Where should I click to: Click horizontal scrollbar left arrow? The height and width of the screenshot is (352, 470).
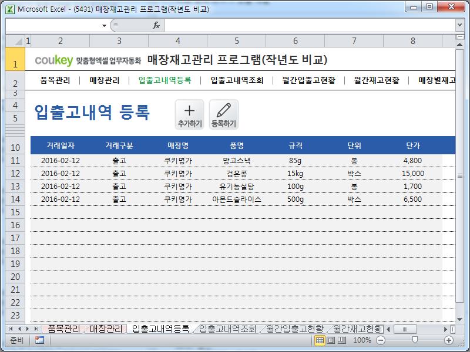point(388,329)
